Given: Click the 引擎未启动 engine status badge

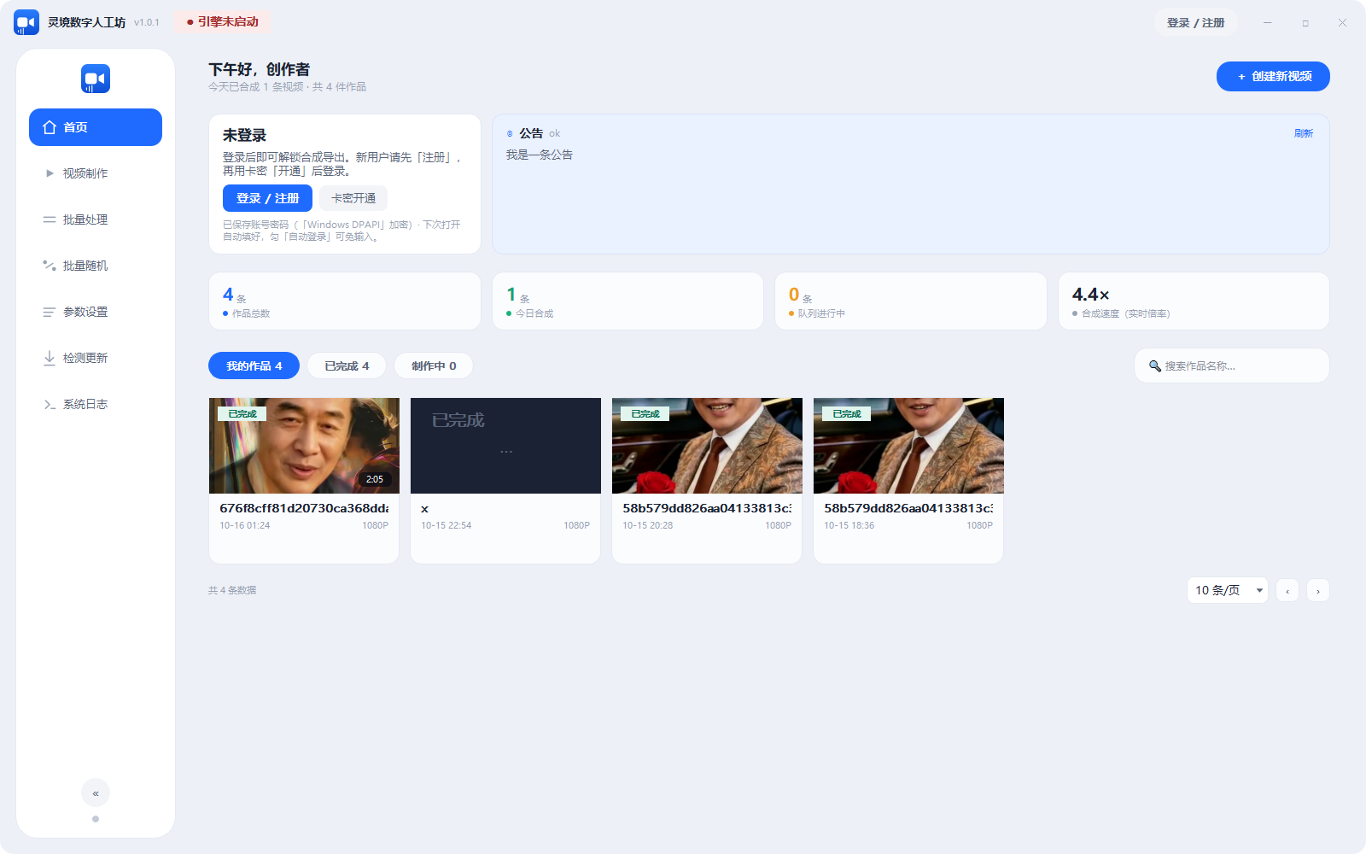Looking at the screenshot, I should 222,22.
